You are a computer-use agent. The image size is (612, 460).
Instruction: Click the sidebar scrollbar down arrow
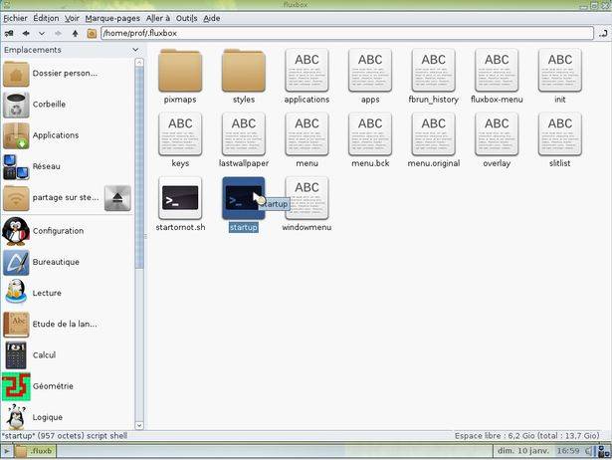click(139, 425)
